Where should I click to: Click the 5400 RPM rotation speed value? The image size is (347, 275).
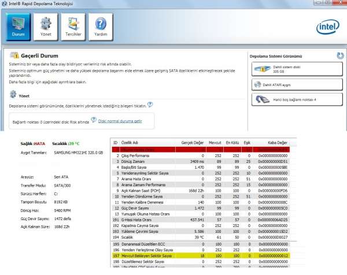pos(62,210)
